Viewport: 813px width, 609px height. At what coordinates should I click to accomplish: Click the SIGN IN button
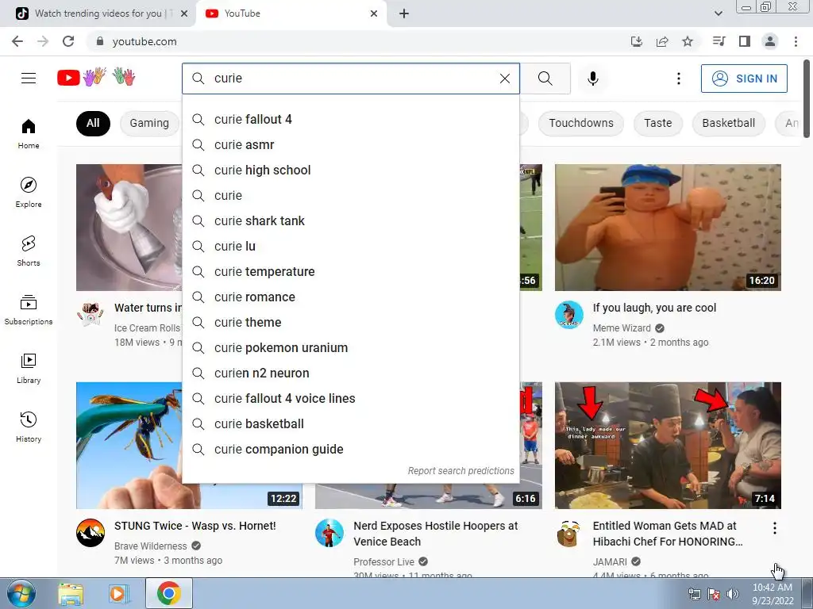[744, 79]
